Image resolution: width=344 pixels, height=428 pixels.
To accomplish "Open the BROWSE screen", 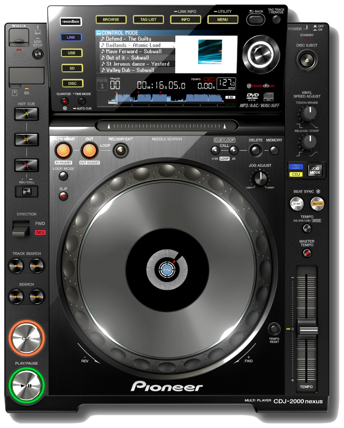I will pyautogui.click(x=112, y=19).
